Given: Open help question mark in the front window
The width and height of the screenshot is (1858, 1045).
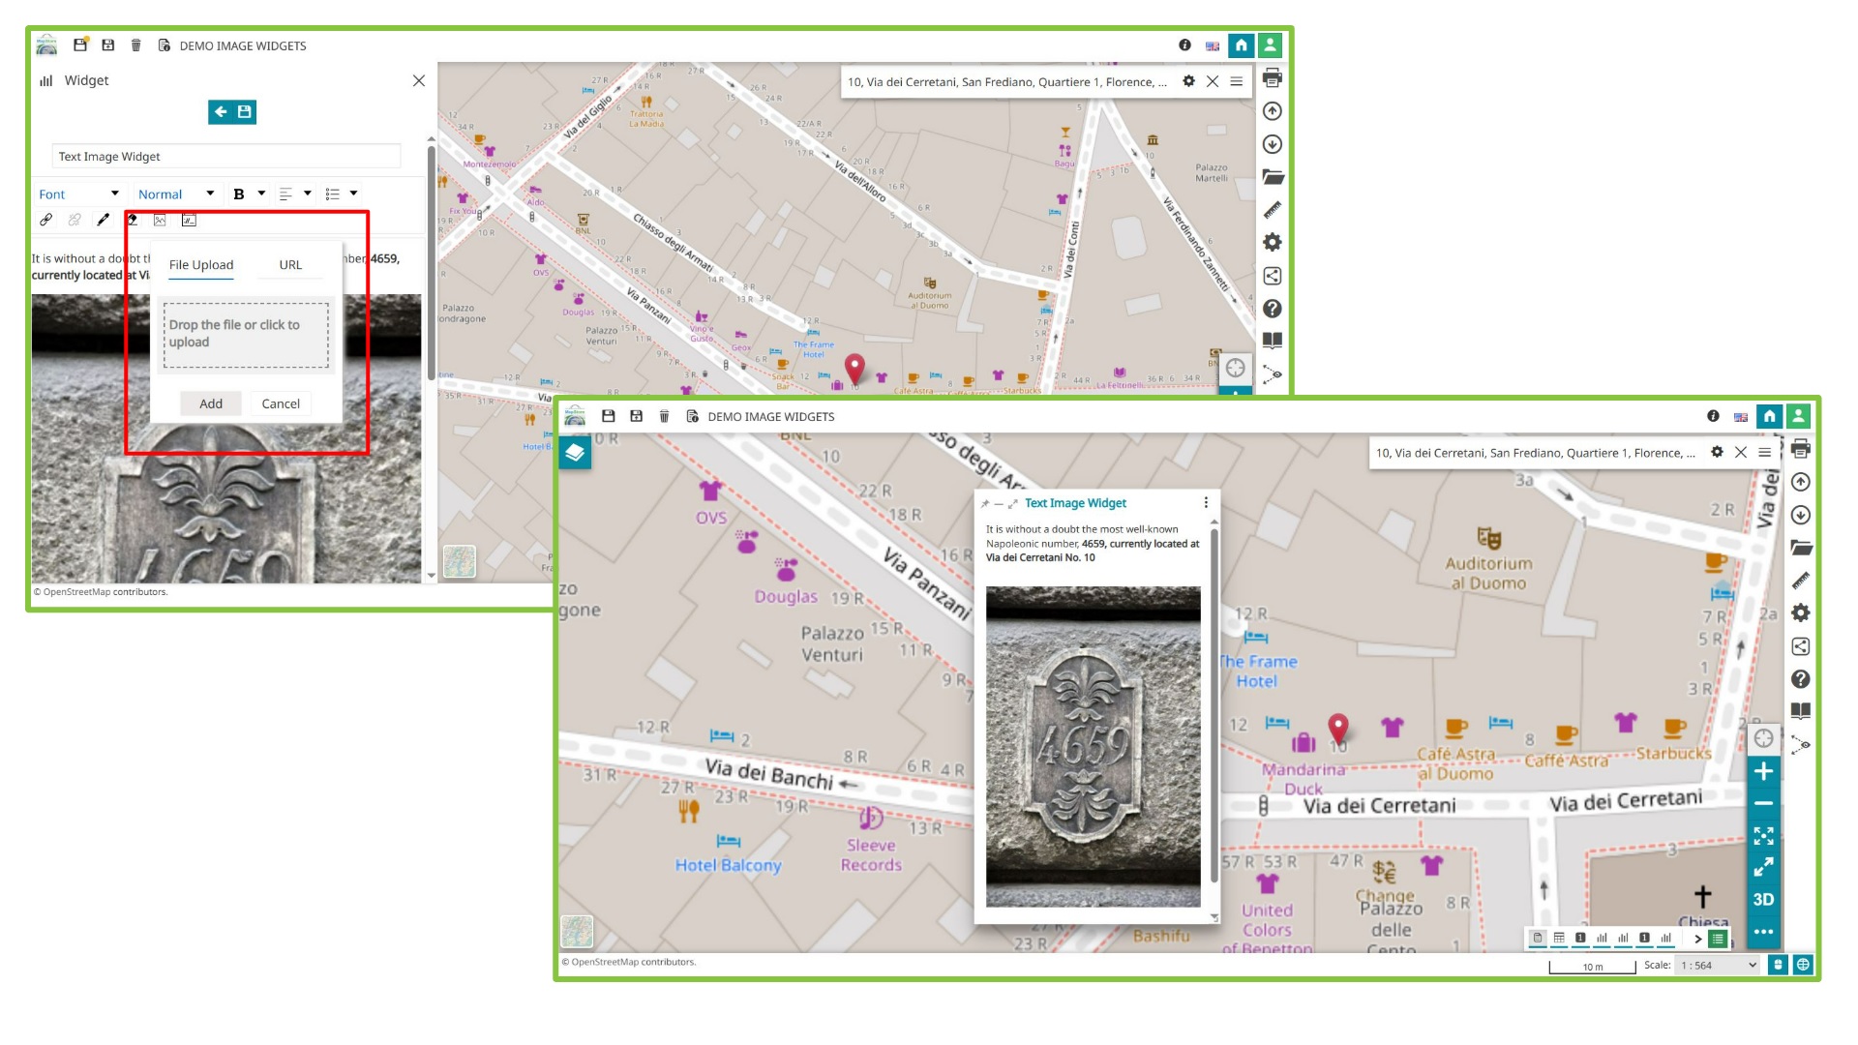Looking at the screenshot, I should coord(1801,679).
